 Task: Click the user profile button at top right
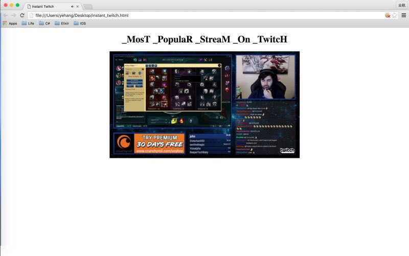(402, 5)
